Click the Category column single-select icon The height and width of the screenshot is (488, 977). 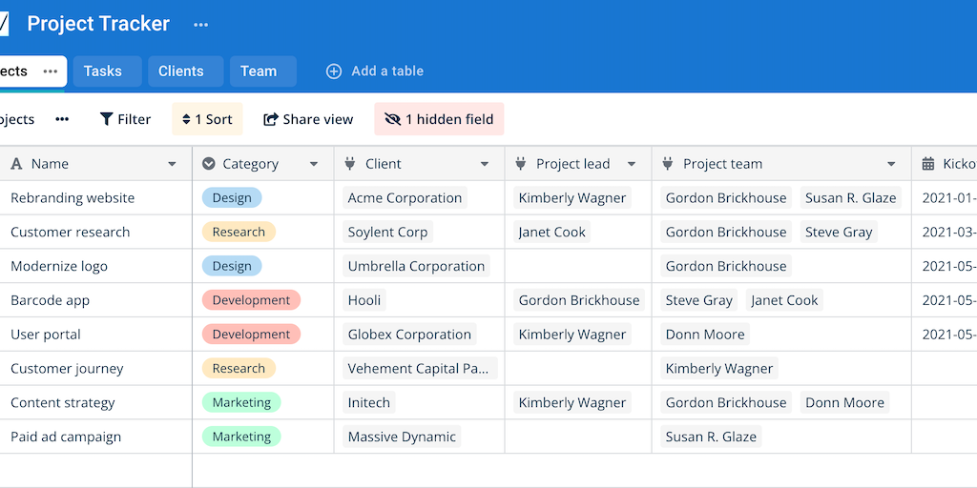click(x=209, y=164)
